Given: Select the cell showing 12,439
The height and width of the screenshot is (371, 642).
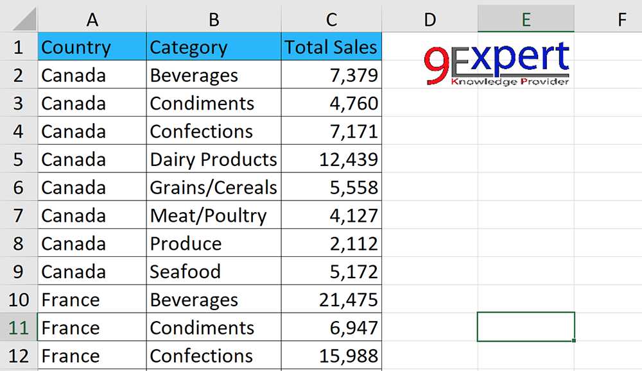Looking at the screenshot, I should click(331, 159).
